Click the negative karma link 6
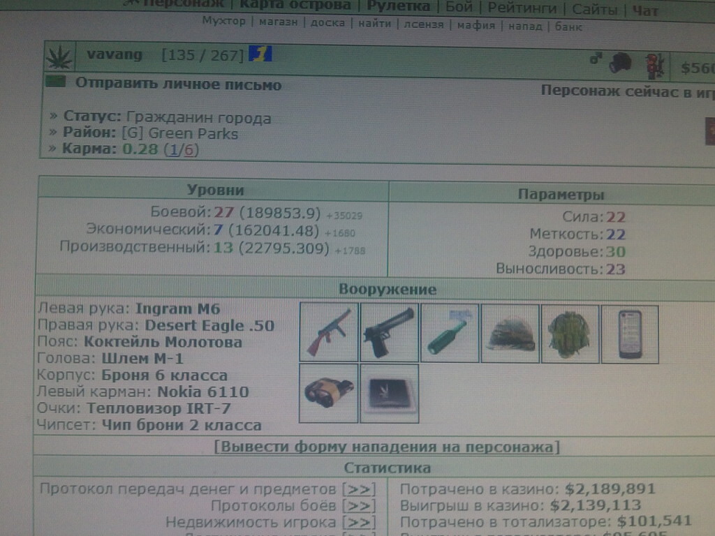The image size is (715, 536). (189, 150)
